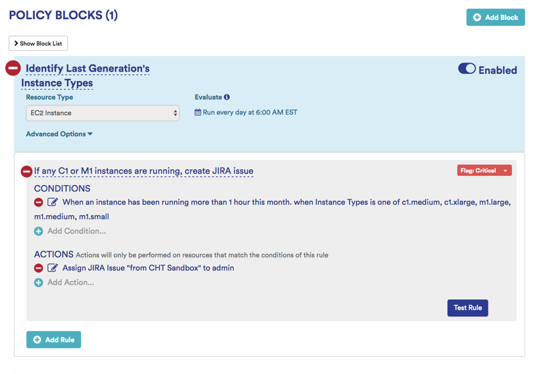Click the calendar icon by the schedule
This screenshot has width=541, height=374.
click(x=197, y=113)
